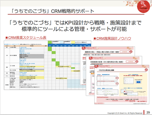Open the ■CRM施策設計ノウハウ heading link

[112, 39]
